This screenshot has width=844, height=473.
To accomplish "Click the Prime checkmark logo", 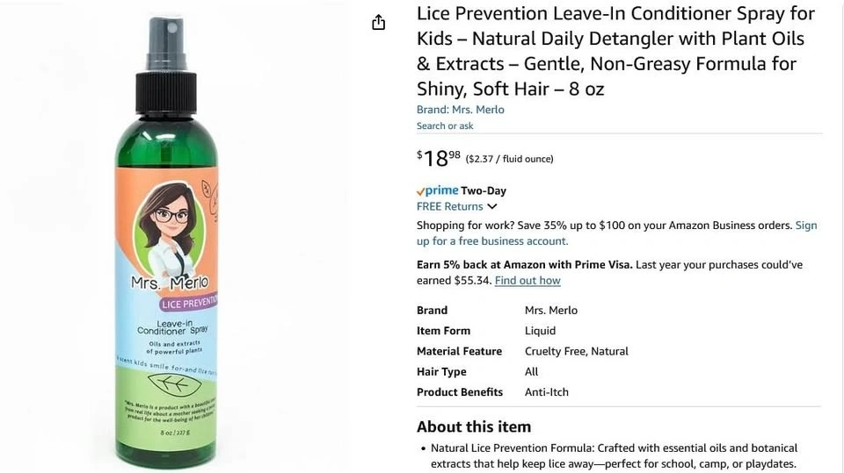I will [x=437, y=190].
